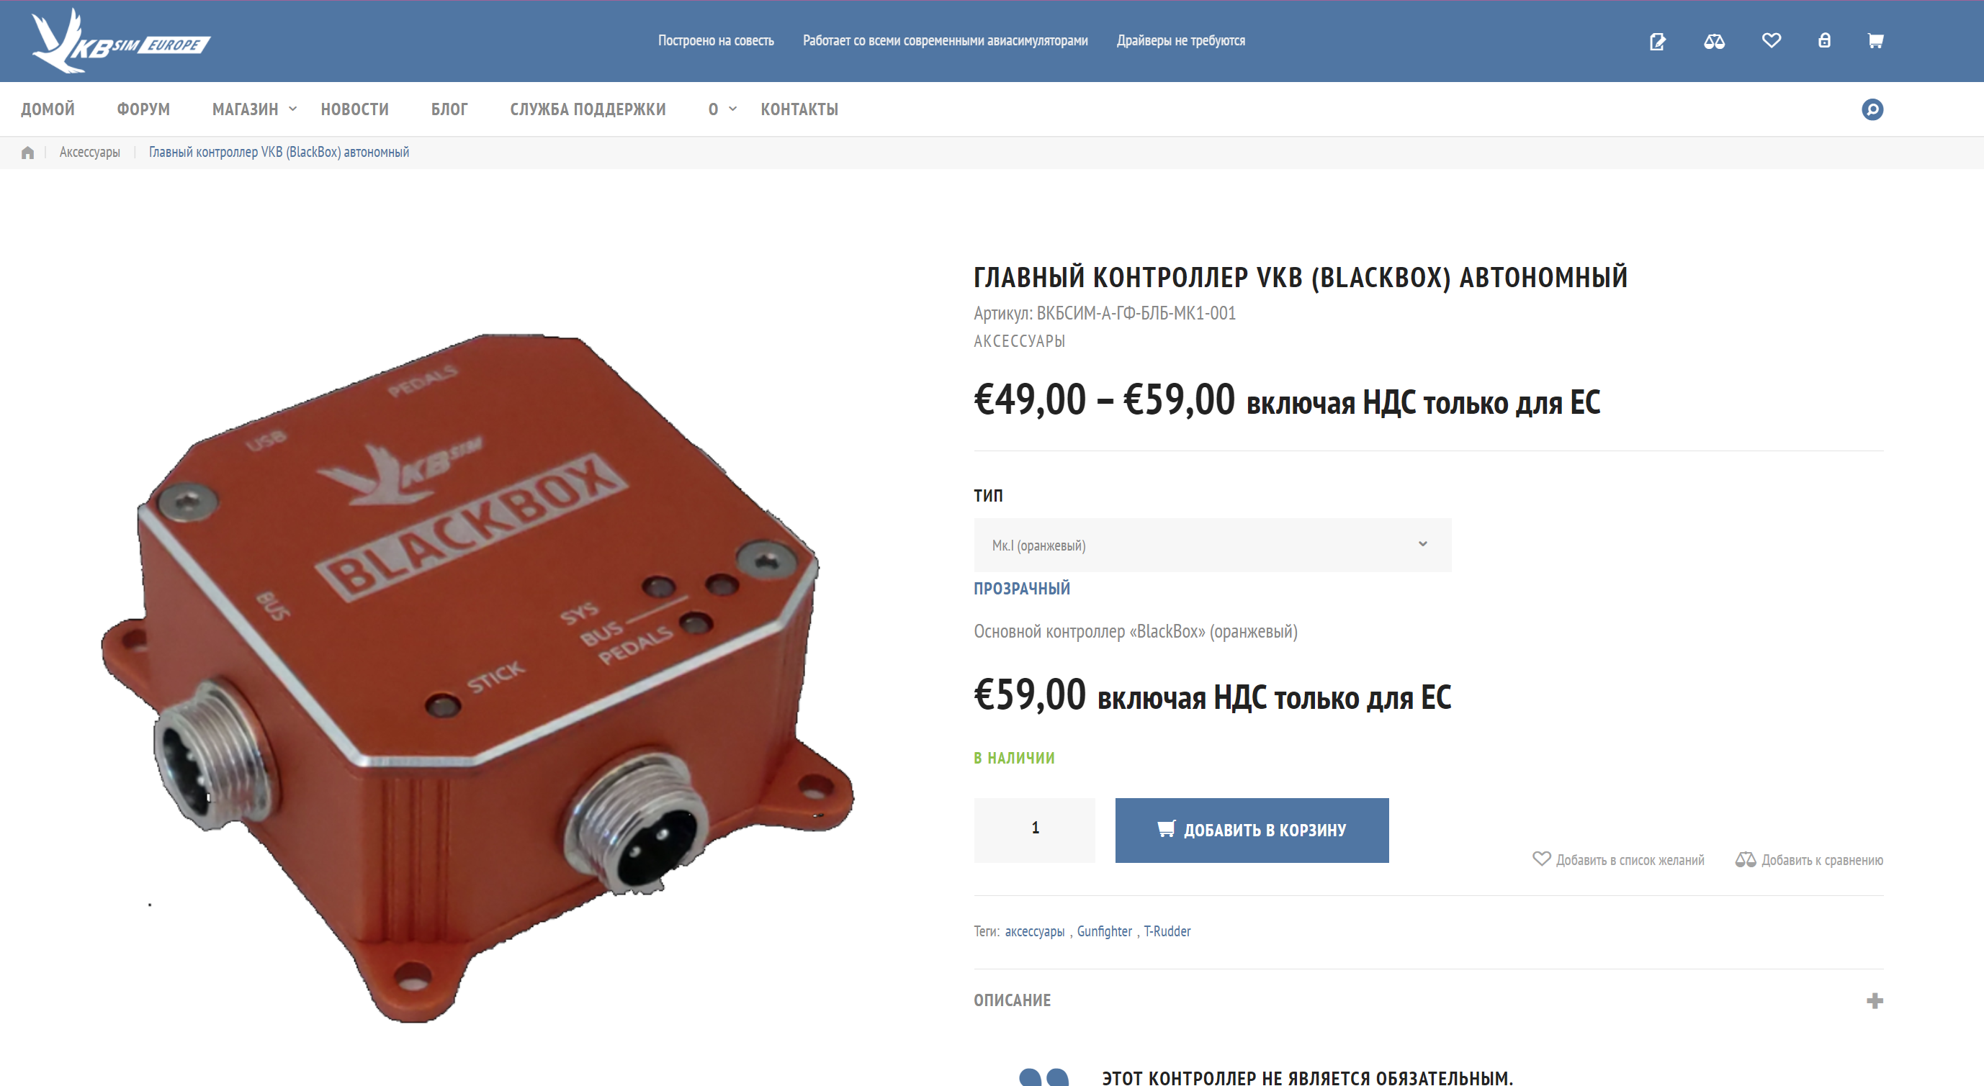This screenshot has width=1984, height=1086.
Task: Open the ТИП dropdown Мк.I (оранжевый)
Action: click(1212, 545)
